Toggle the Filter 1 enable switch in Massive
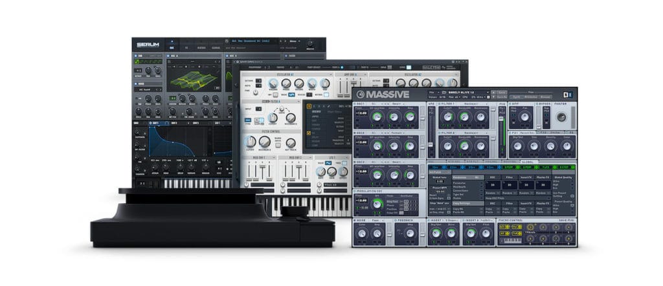Viewport: 663px width, 286px height. [x=440, y=104]
